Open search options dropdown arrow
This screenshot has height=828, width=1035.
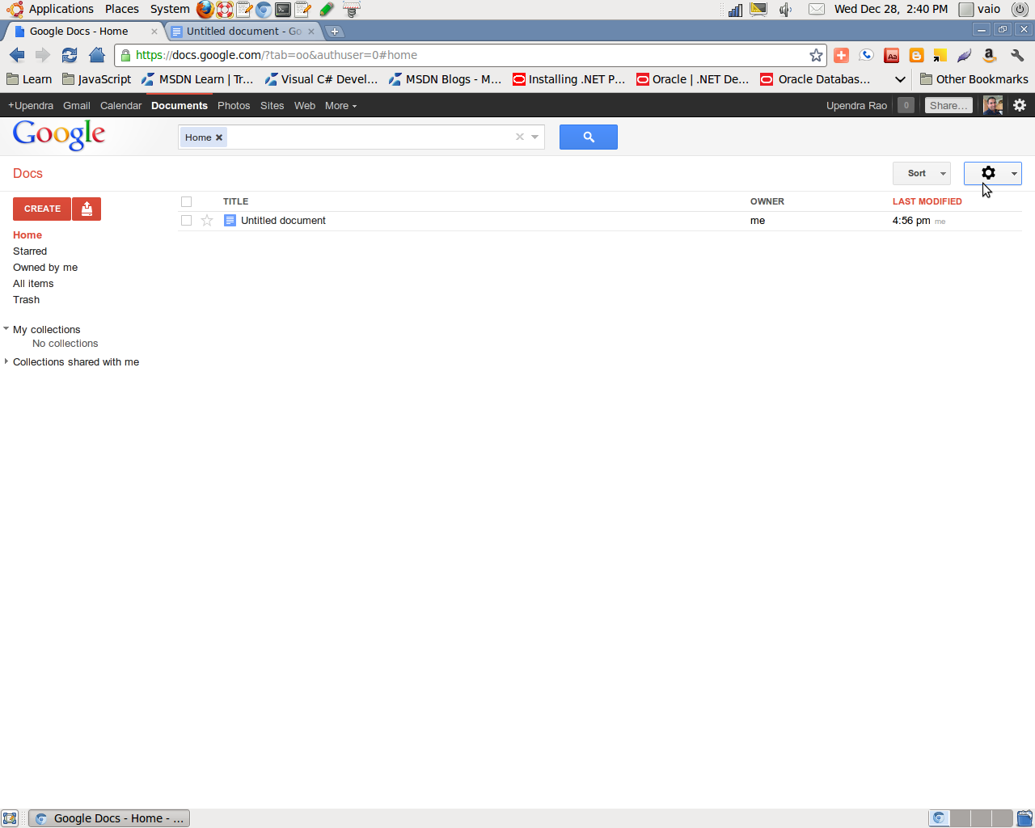[x=534, y=137]
